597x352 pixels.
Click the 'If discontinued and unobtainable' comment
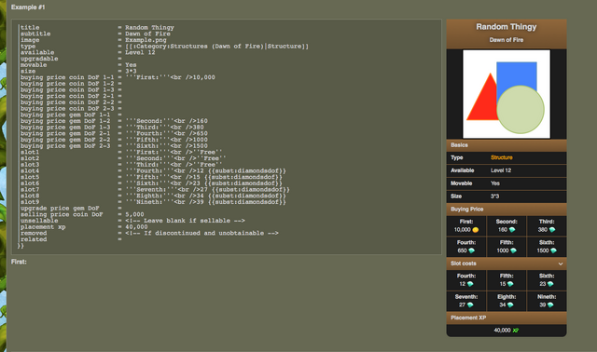pos(201,233)
